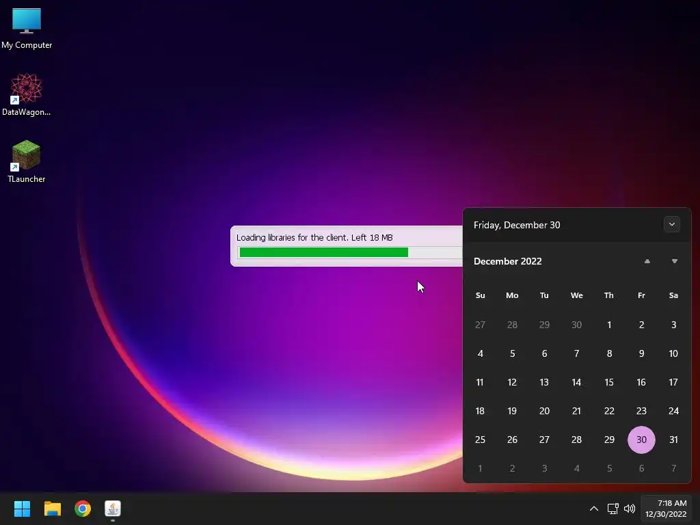Viewport: 700px width, 525px height.
Task: Open network status tray icon
Action: point(613,509)
